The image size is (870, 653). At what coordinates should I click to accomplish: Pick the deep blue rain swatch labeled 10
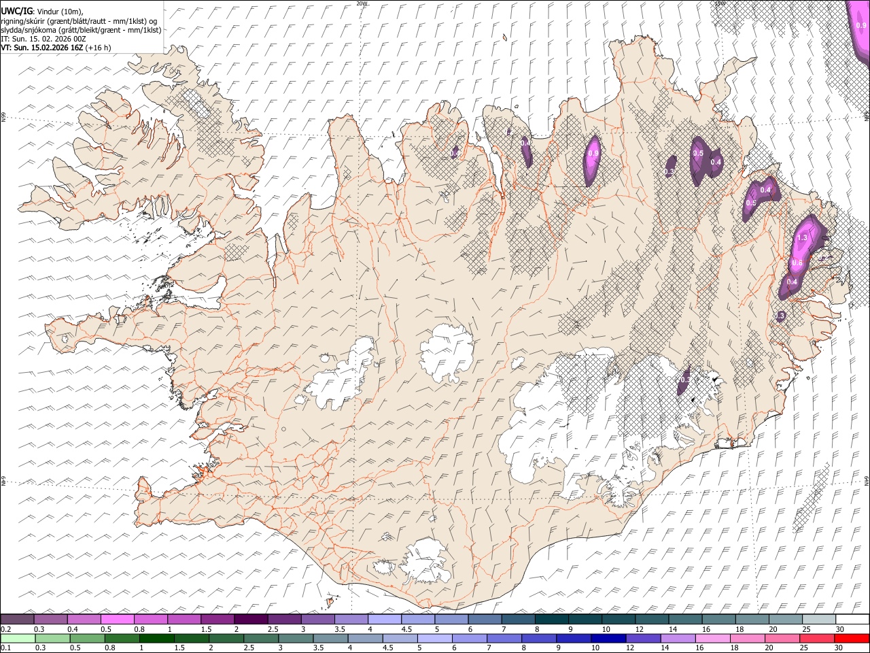coord(608,638)
